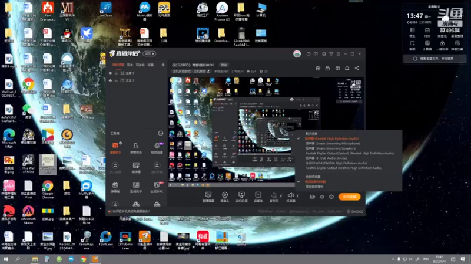
Task: Click the pencil icon beside the live category
Action: pyautogui.click(x=208, y=71)
